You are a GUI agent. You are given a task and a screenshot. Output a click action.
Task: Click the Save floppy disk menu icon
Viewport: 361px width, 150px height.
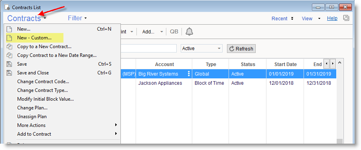(9, 64)
